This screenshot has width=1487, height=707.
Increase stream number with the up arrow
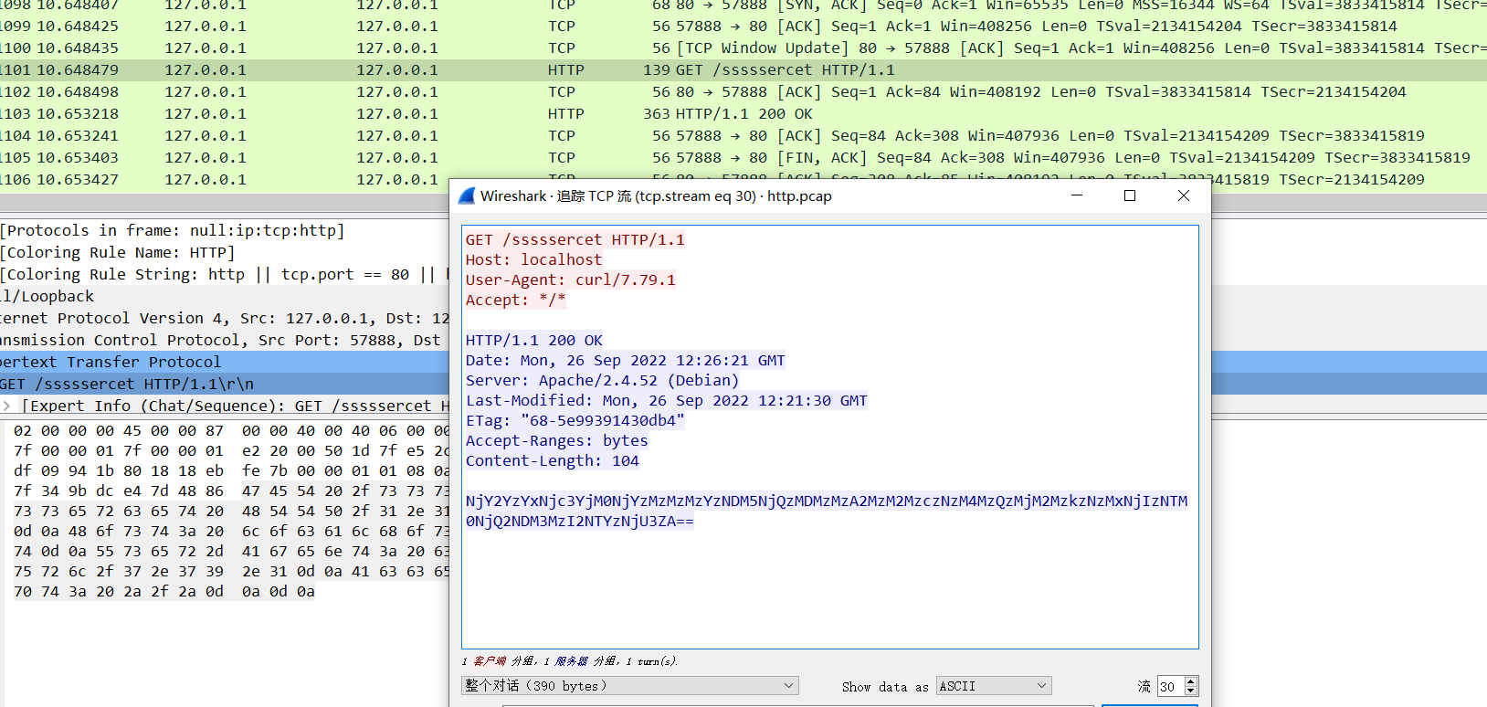click(1190, 681)
